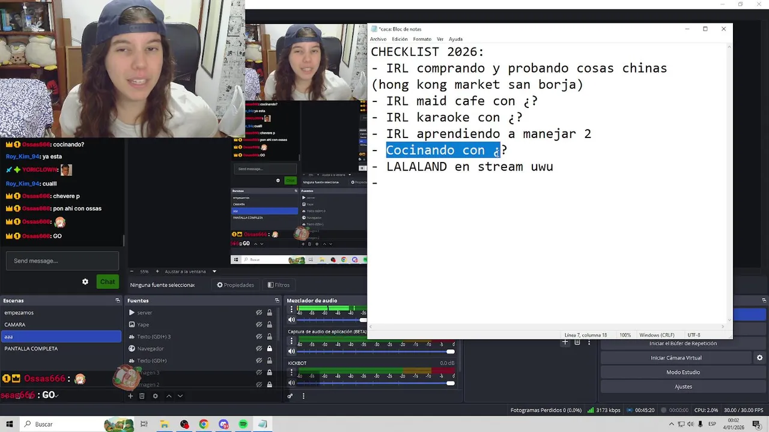Viewport: 769px width, 432px height.
Task: Click Windows (CRLF) in Notepad status bar
Action: click(657, 335)
